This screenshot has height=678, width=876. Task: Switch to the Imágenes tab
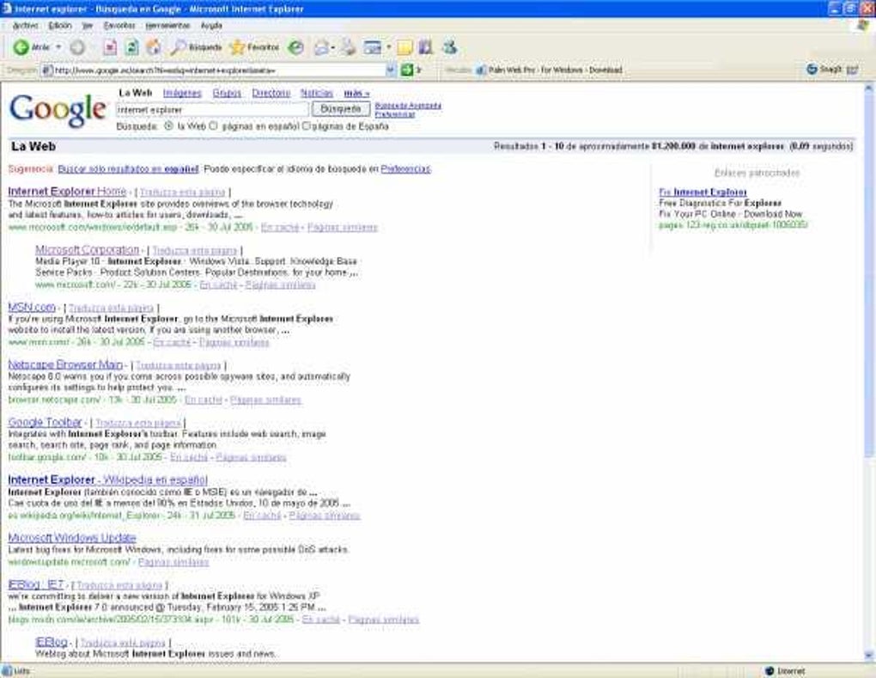(x=182, y=94)
